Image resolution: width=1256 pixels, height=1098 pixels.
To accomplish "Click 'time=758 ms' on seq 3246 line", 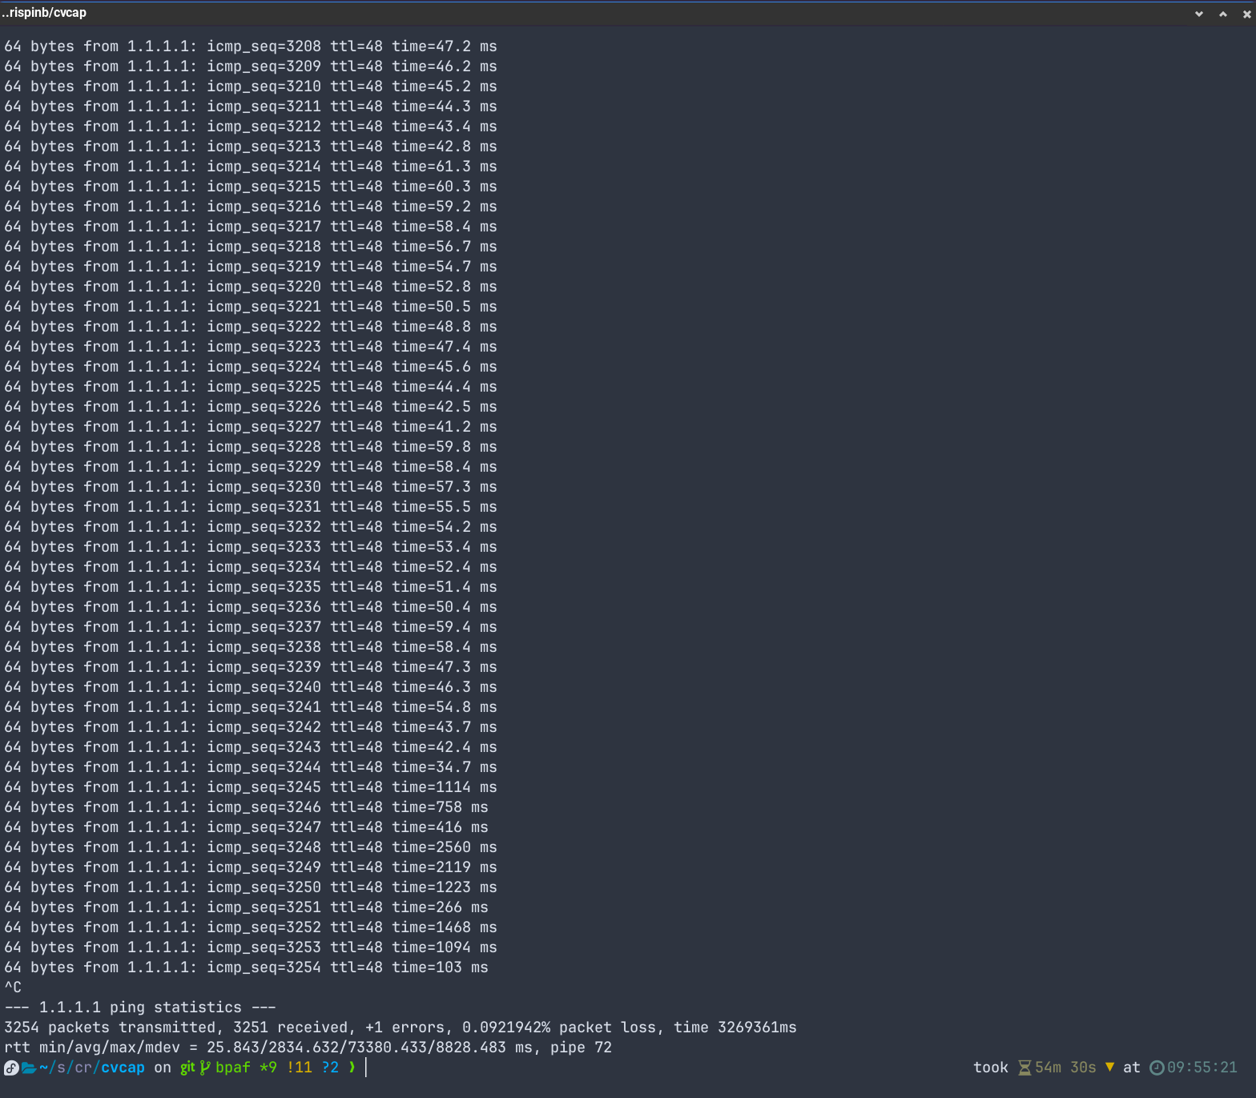I will tap(440, 807).
